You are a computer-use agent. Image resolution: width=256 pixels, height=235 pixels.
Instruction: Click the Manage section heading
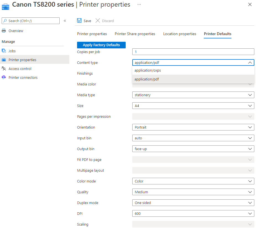click(8, 42)
